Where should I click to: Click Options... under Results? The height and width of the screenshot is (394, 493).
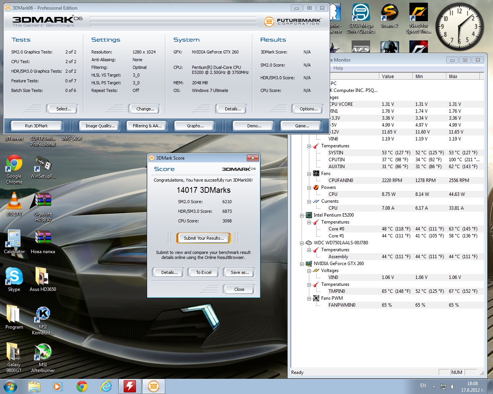[x=309, y=109]
